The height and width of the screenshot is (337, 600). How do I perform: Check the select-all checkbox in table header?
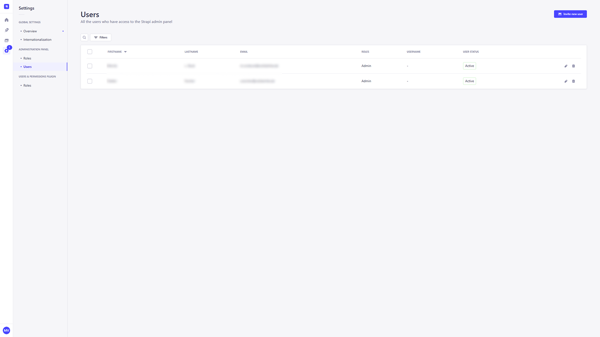click(x=90, y=52)
